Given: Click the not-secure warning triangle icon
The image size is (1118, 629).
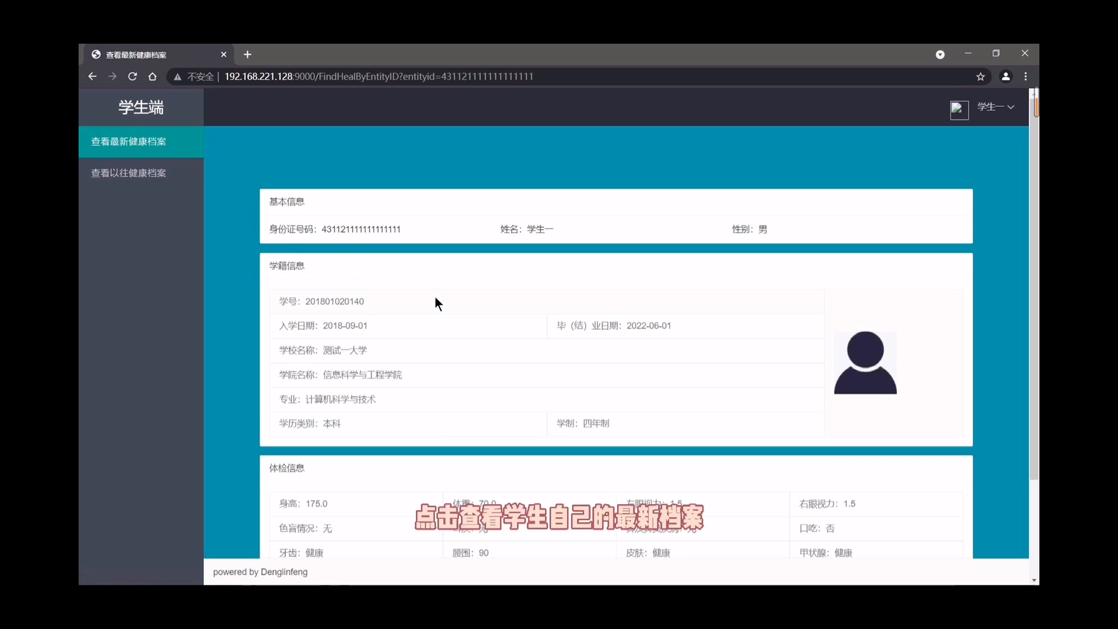Looking at the screenshot, I should coord(178,77).
